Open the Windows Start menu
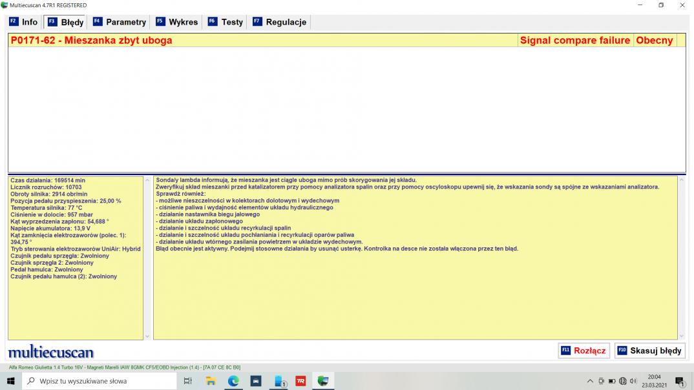Screen dimensions: 694x390 coord(10,381)
